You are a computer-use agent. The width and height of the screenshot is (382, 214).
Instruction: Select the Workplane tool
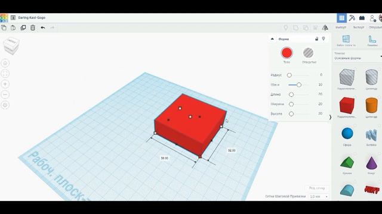[346, 40]
